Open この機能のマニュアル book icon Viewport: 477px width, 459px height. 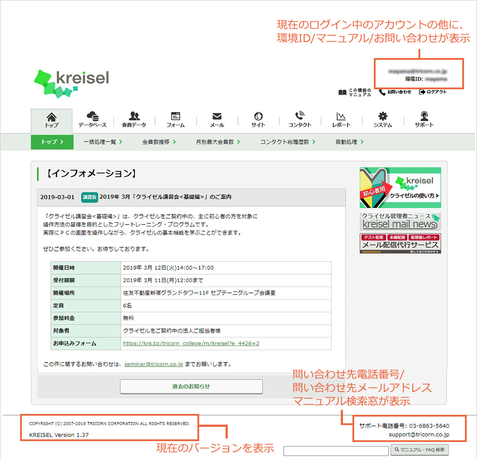click(355, 92)
